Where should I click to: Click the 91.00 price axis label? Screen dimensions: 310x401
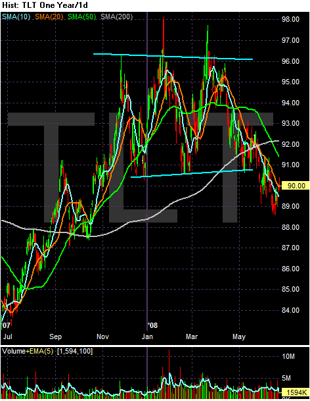click(x=290, y=165)
